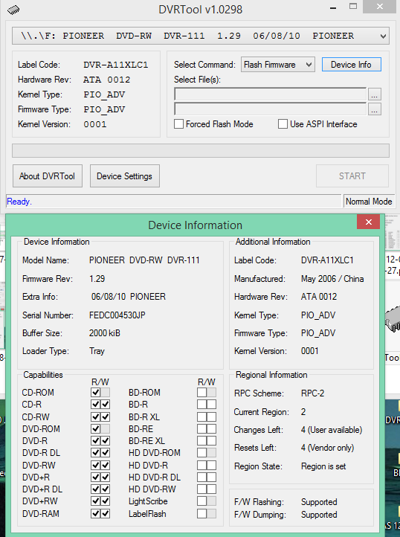The height and width of the screenshot is (537, 400).
Task: Click the second file path input field
Action: tap(270, 109)
